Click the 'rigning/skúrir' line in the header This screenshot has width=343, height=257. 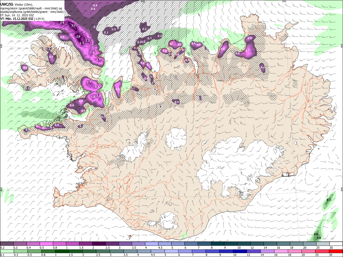[x=31, y=8]
